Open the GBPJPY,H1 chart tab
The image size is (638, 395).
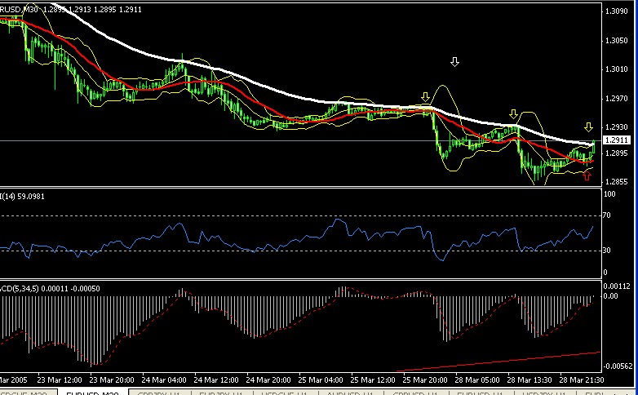coord(153,393)
